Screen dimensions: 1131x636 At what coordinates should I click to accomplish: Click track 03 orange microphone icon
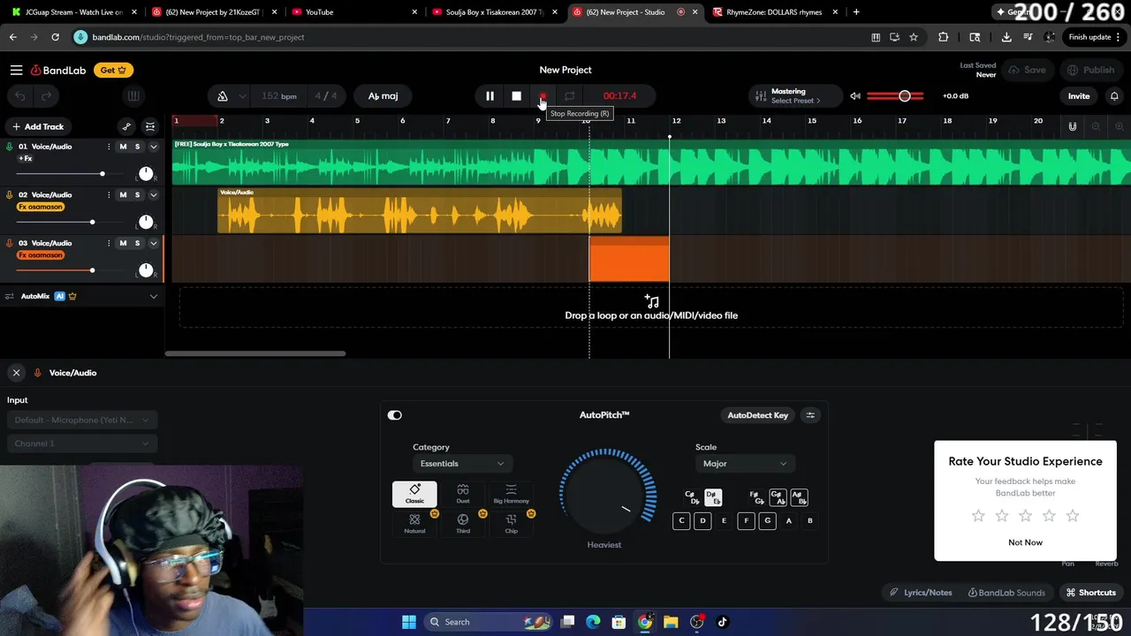[x=10, y=244]
